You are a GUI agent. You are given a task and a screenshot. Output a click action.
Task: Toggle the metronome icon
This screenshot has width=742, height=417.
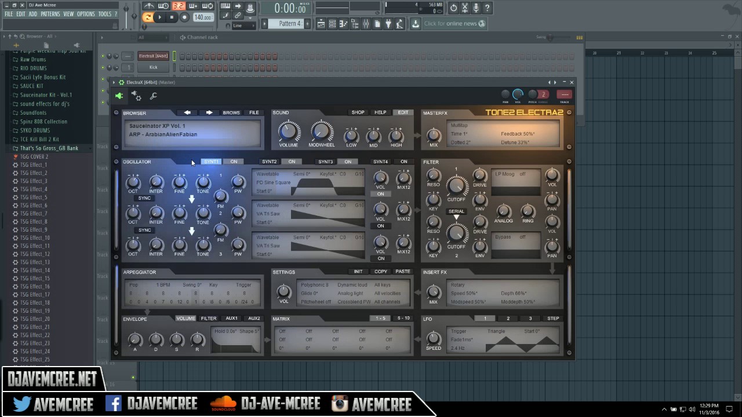click(x=149, y=6)
